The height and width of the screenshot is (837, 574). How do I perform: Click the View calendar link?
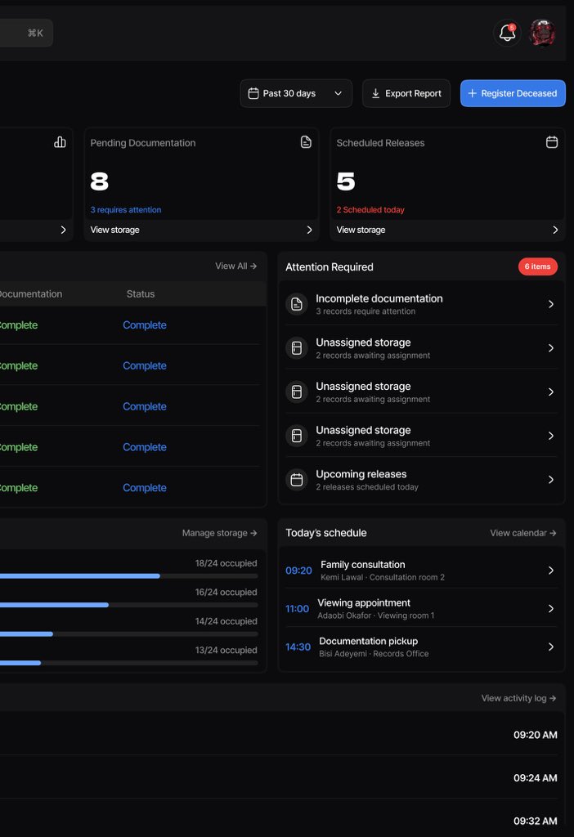[523, 533]
